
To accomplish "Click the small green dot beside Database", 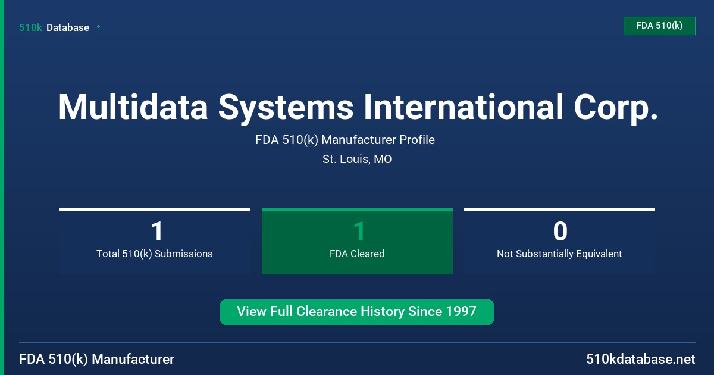I will [98, 27].
